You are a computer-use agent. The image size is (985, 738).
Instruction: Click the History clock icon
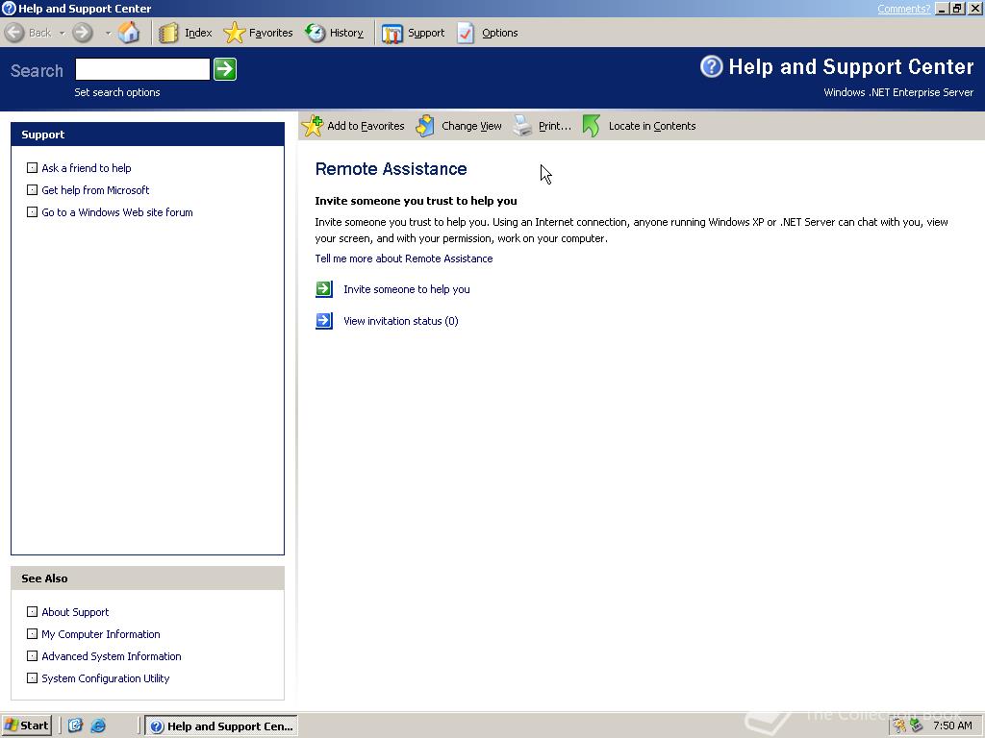pyautogui.click(x=315, y=33)
